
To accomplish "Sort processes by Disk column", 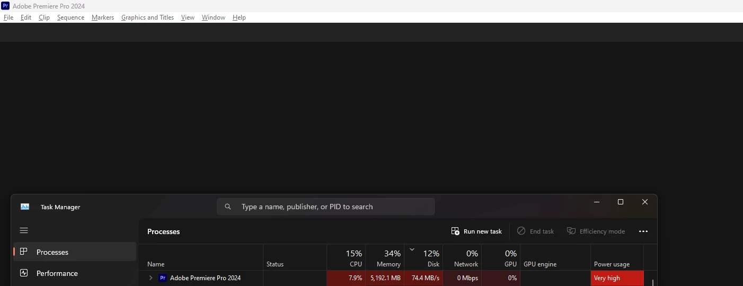I will pos(423,257).
